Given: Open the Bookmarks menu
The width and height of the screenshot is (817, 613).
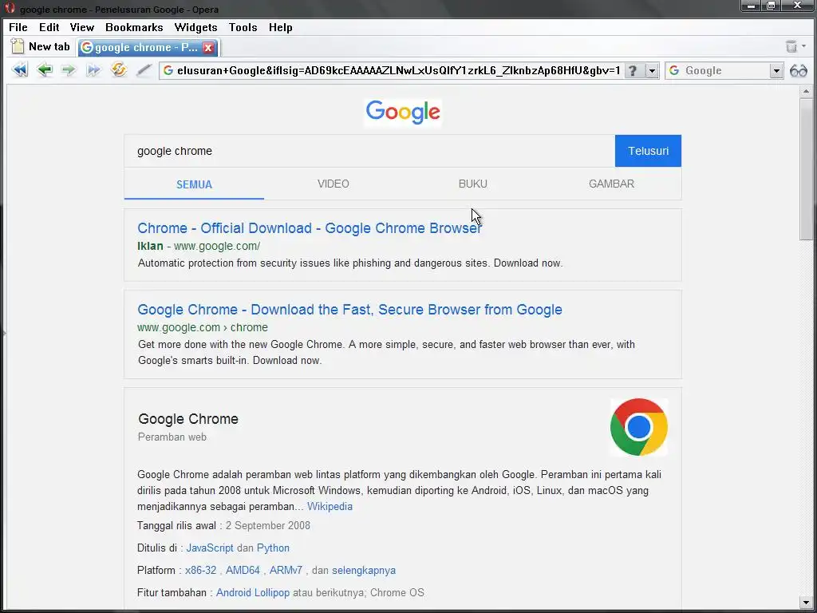Looking at the screenshot, I should (134, 27).
